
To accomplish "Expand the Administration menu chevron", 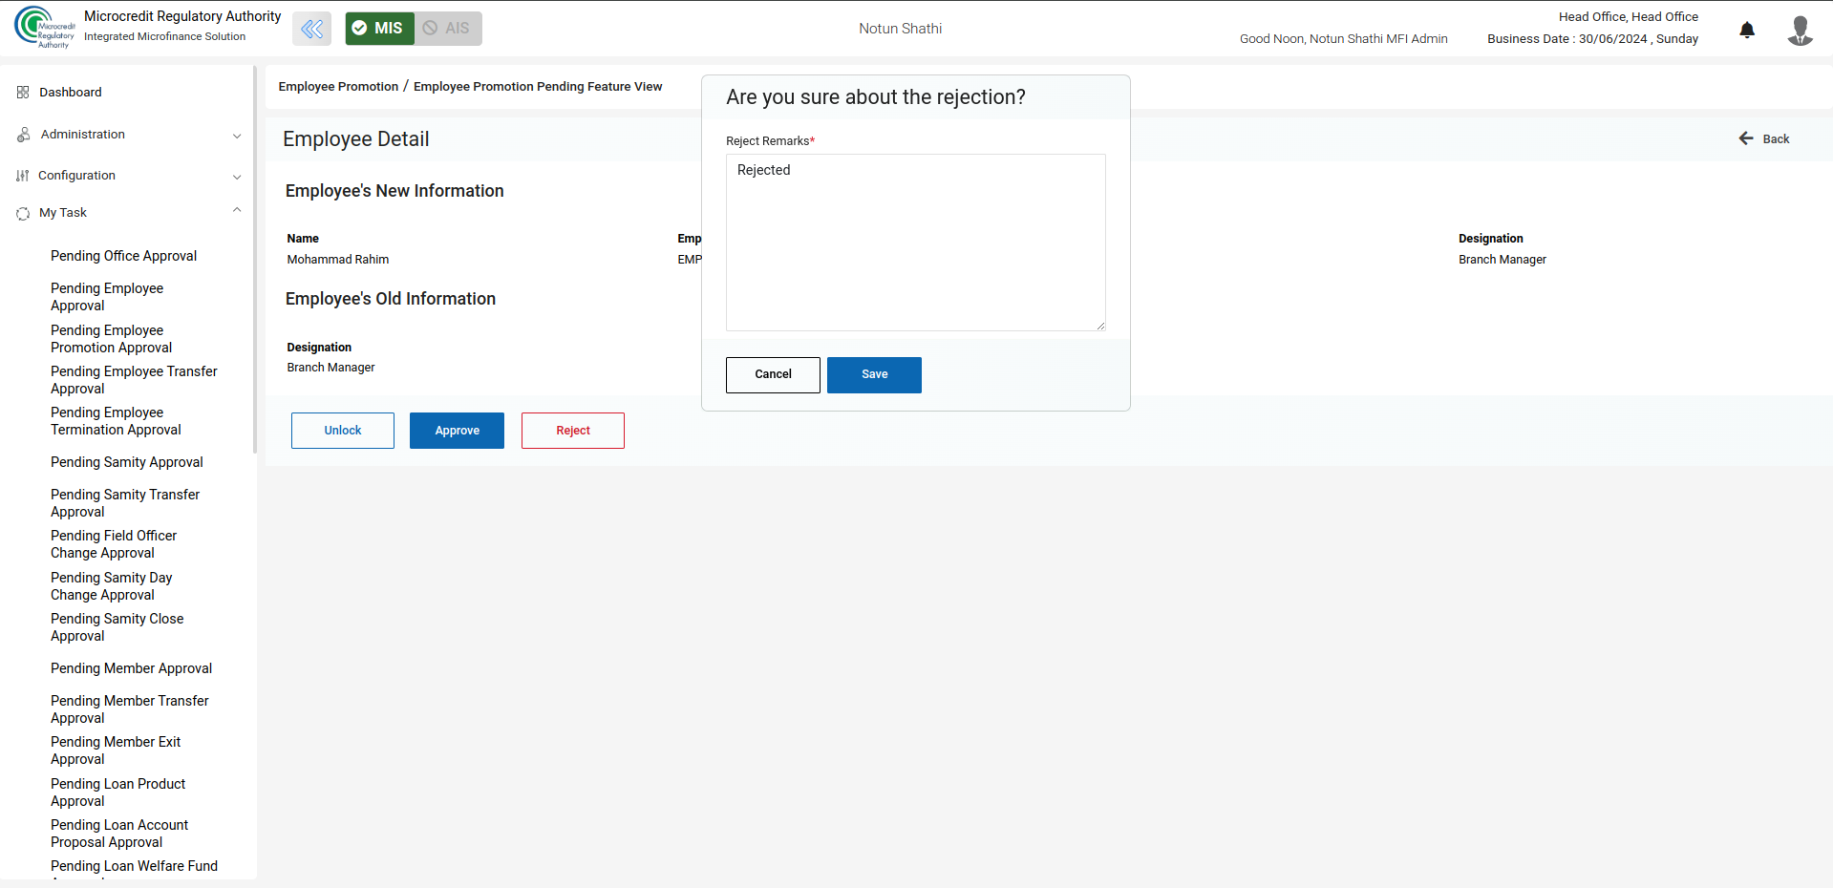I will [237, 136].
